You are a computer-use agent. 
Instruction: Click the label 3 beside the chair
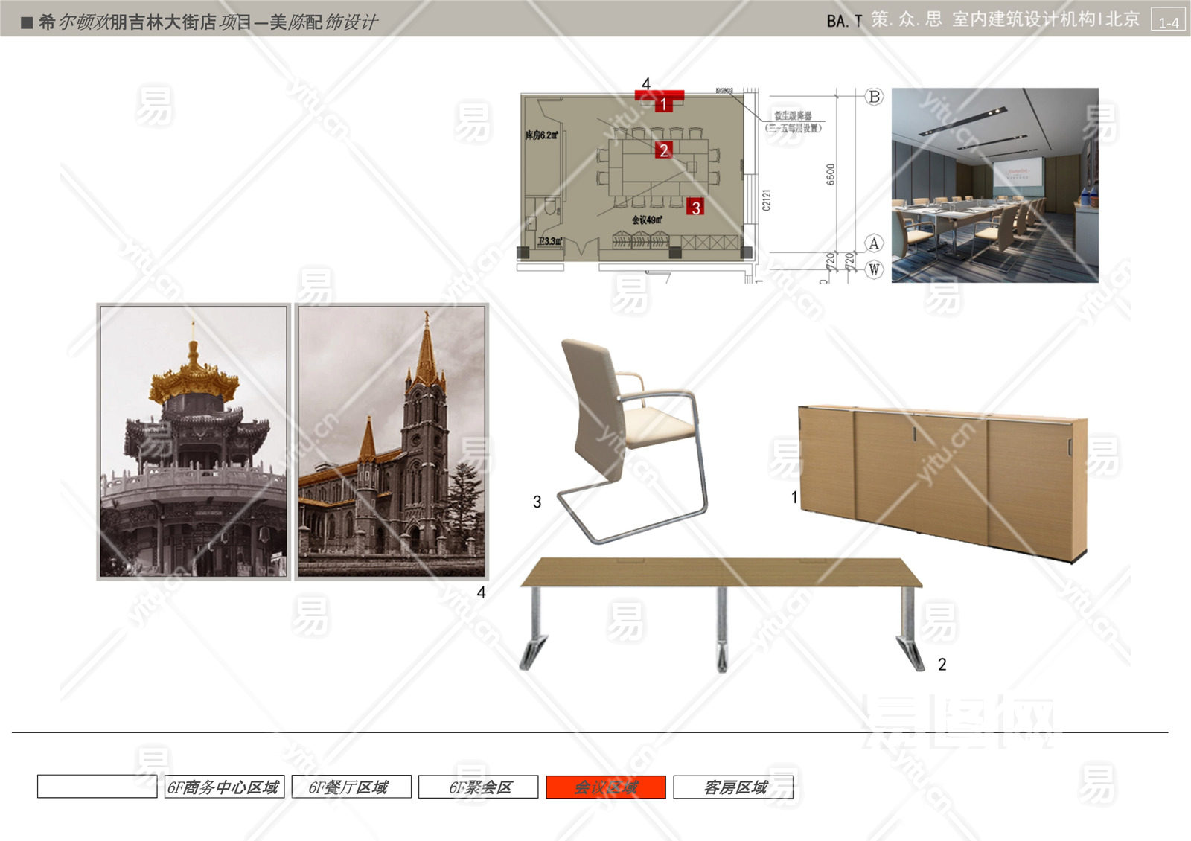(x=537, y=502)
